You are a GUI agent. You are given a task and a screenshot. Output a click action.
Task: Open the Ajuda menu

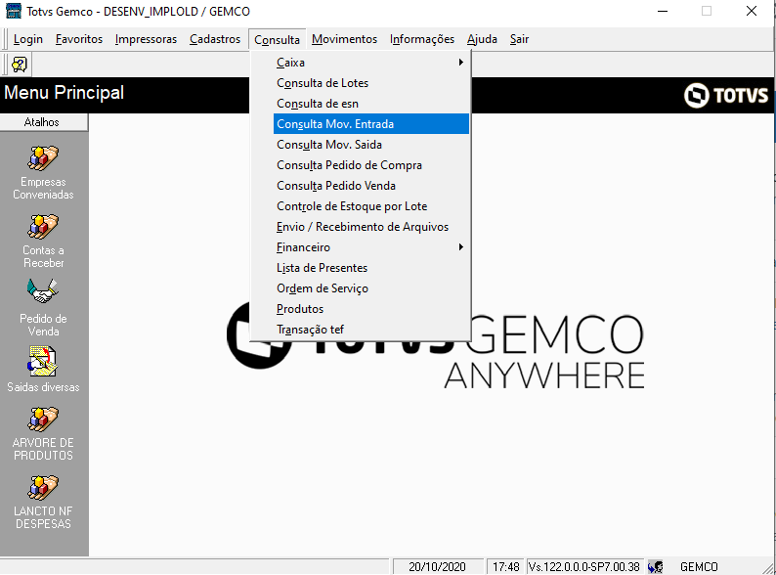tap(482, 39)
